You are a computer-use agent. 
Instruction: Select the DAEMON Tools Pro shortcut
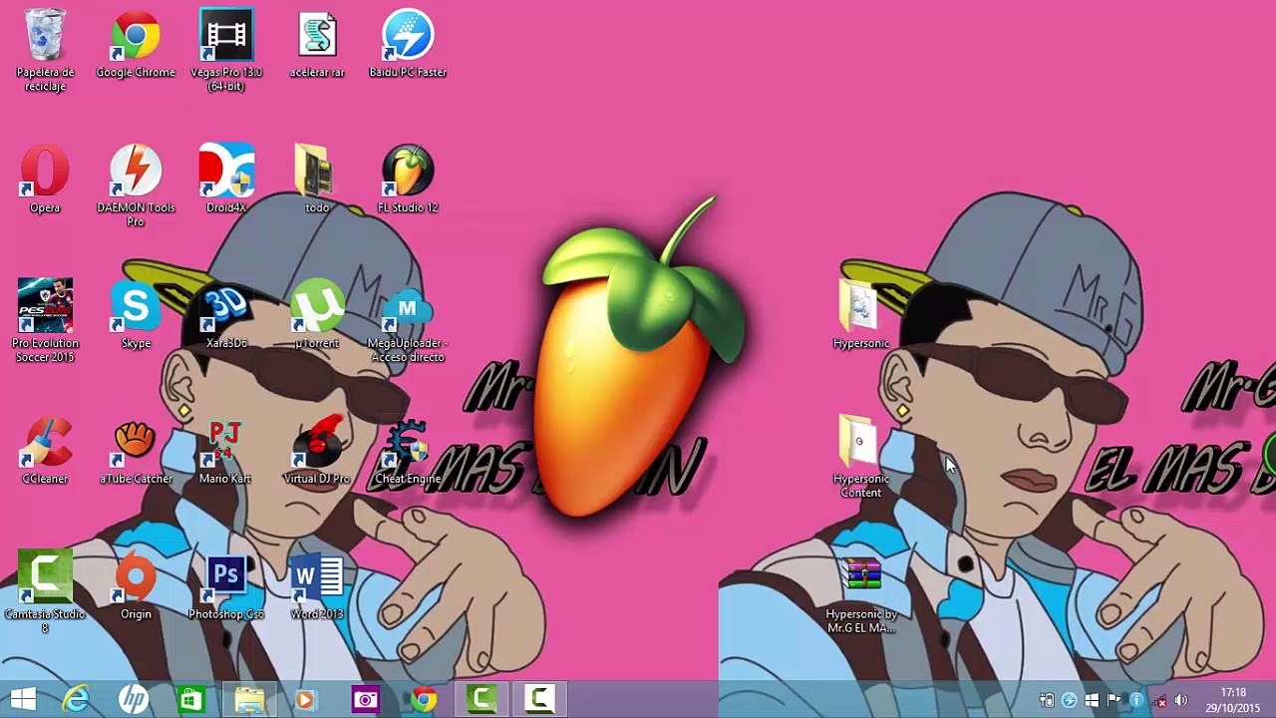pyautogui.click(x=136, y=185)
